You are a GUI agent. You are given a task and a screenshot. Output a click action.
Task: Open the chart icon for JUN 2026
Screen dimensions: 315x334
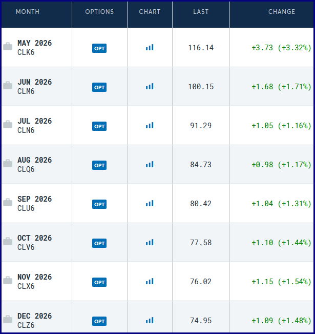pos(150,87)
